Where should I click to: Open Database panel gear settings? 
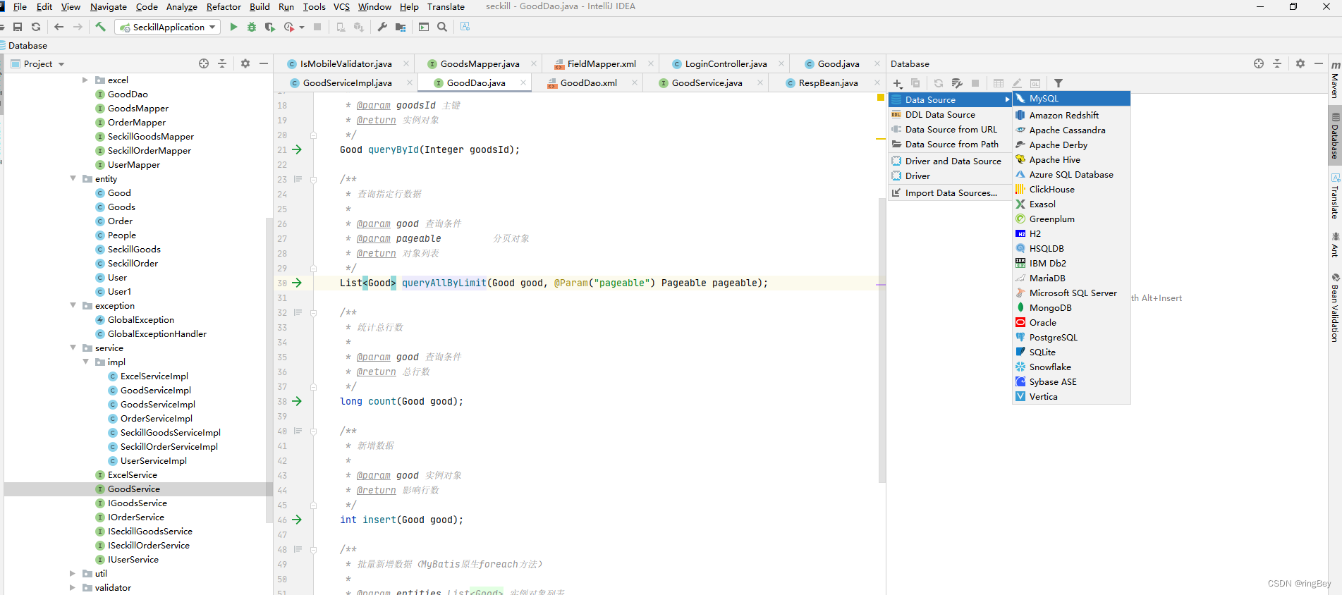pyautogui.click(x=1300, y=63)
